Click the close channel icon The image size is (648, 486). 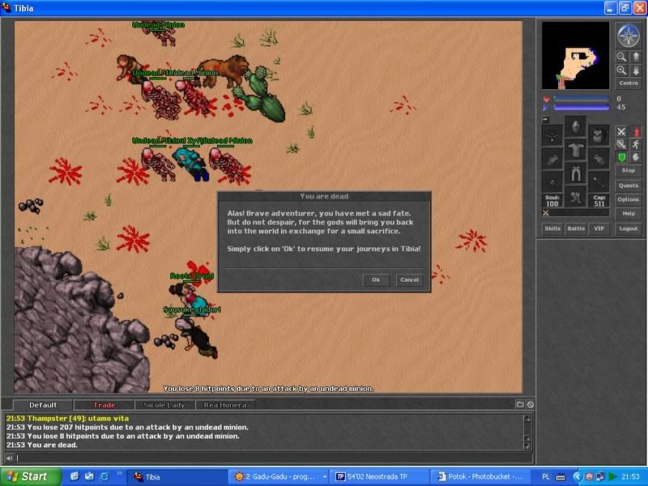[x=531, y=404]
